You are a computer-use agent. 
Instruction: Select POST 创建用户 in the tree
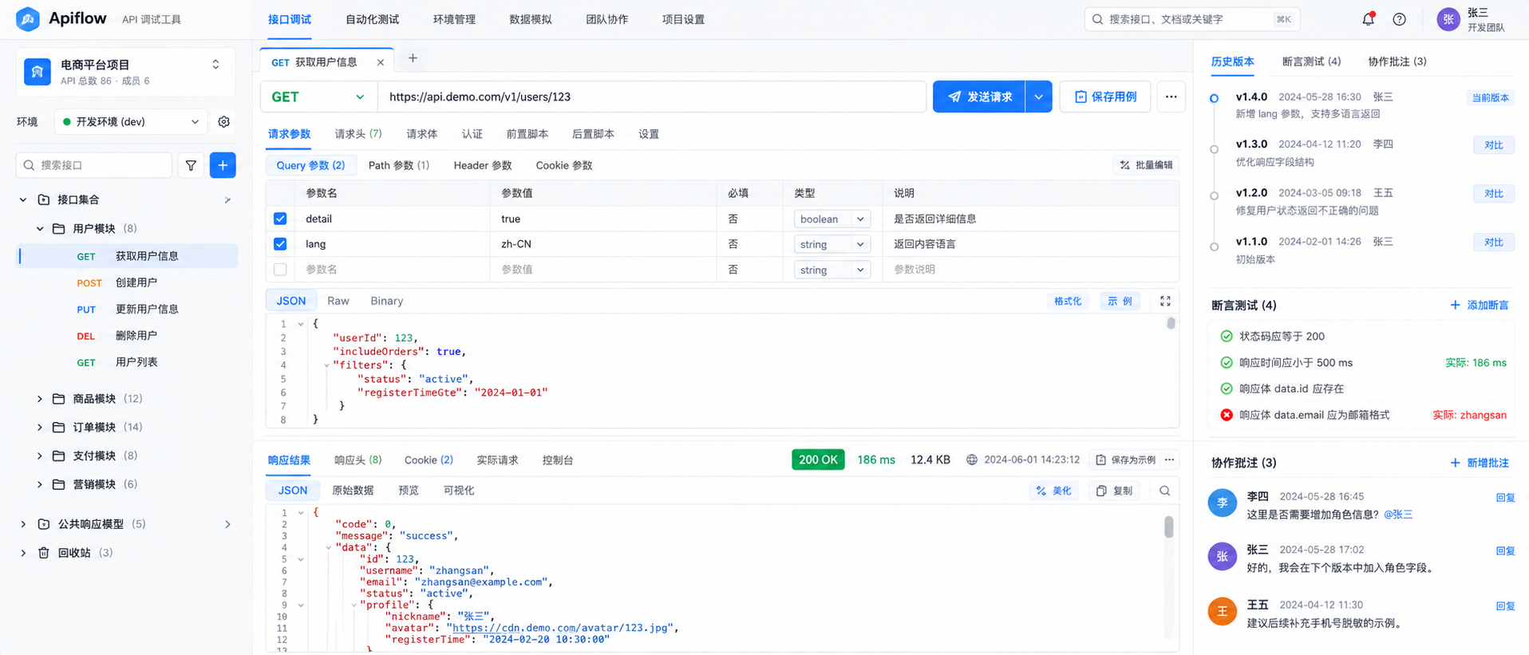point(128,282)
